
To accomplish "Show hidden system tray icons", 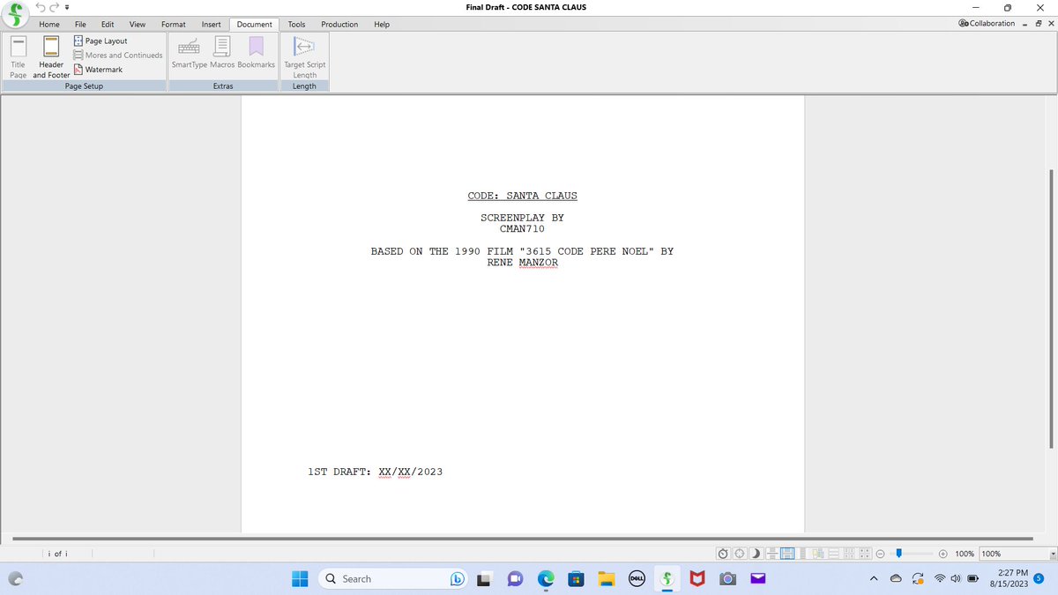I will pyautogui.click(x=873, y=579).
